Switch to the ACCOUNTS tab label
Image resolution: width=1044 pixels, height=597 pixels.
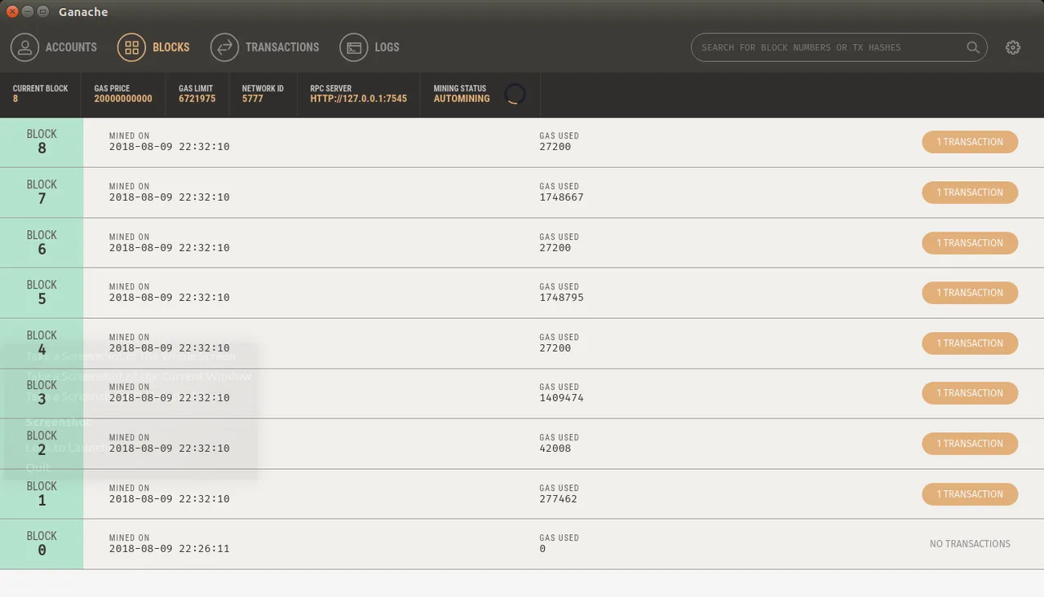click(x=71, y=47)
